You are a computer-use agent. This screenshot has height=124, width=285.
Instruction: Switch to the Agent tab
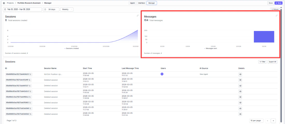point(132,3)
